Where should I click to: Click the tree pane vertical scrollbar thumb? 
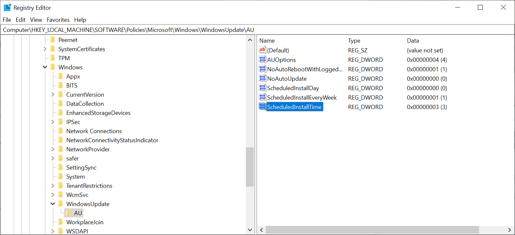point(250,167)
